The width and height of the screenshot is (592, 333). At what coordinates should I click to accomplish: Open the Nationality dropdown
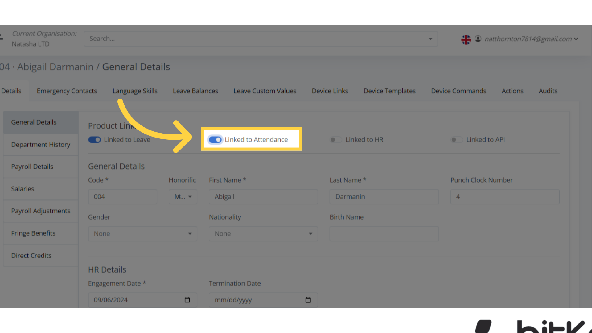310,233
